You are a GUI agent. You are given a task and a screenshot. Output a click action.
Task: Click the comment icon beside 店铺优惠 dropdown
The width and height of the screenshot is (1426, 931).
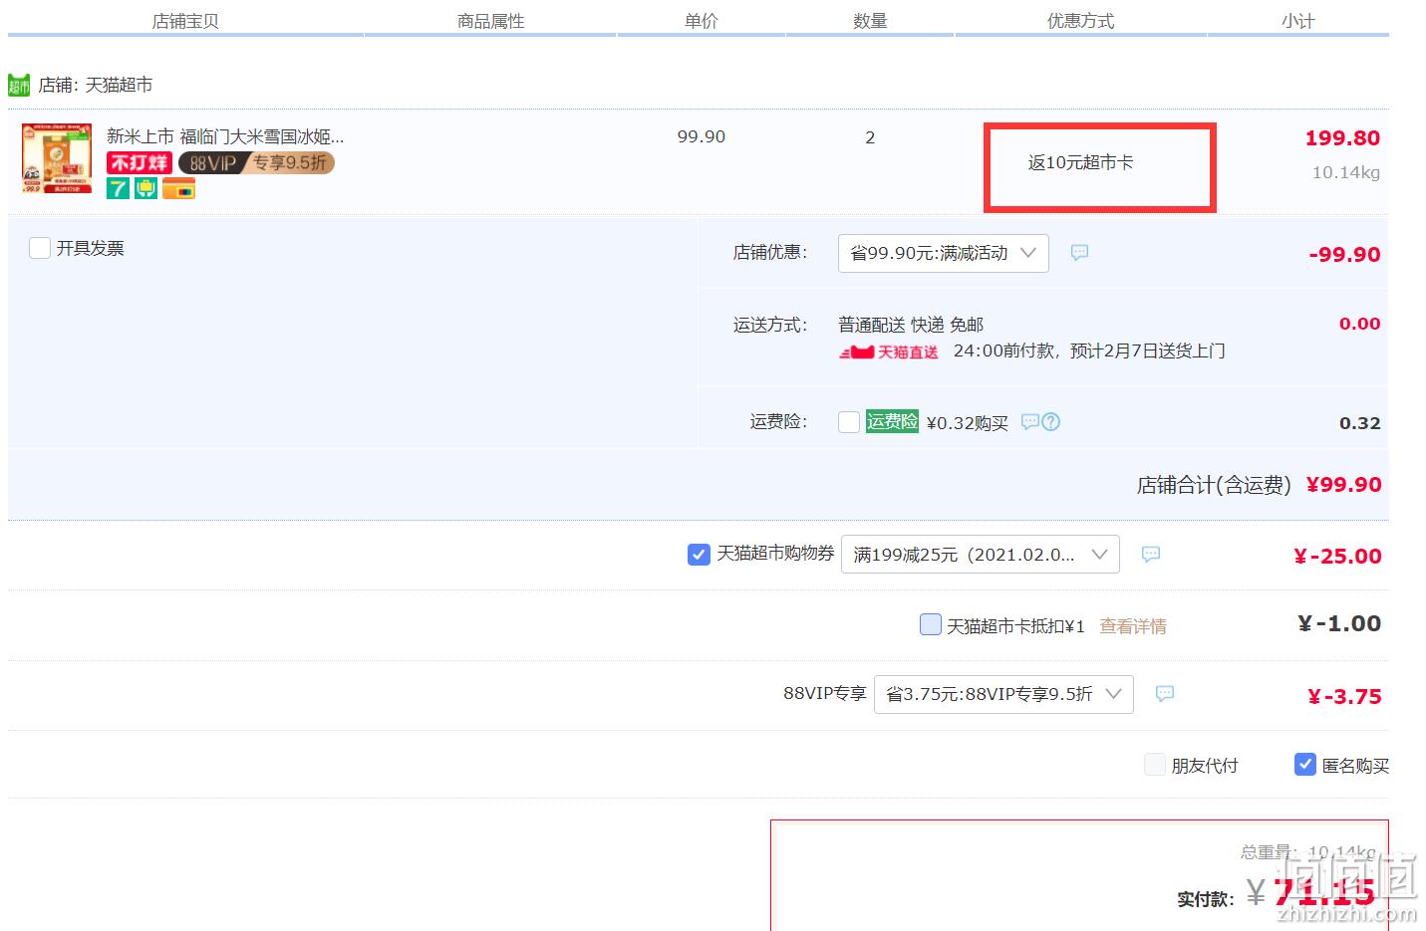point(1079,253)
